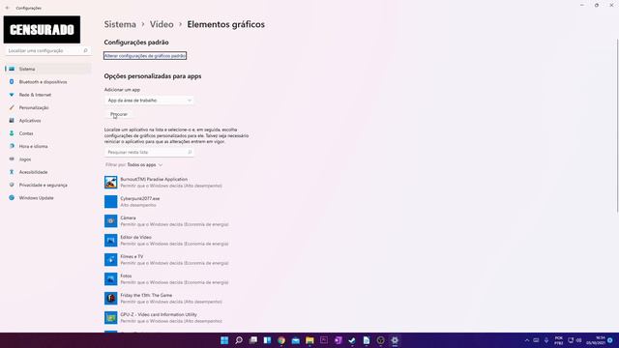Open Personalização settings
Image resolution: width=619 pixels, height=348 pixels.
pos(48,107)
